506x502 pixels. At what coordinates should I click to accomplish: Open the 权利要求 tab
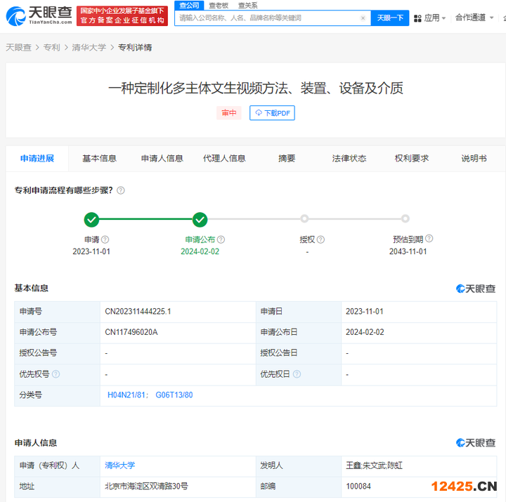411,159
